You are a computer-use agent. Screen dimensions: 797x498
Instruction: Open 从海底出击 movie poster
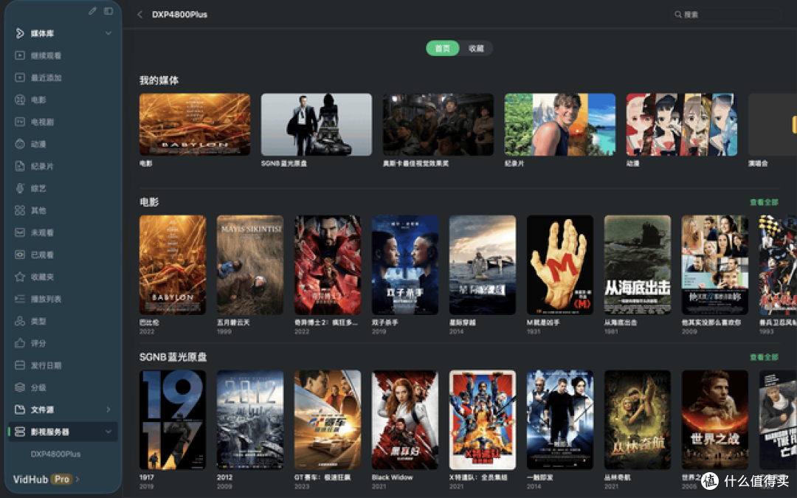click(x=638, y=265)
